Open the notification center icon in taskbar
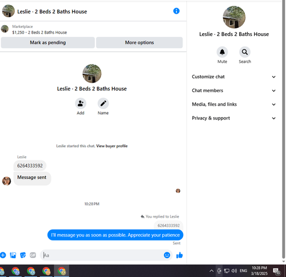 tap(276, 271)
